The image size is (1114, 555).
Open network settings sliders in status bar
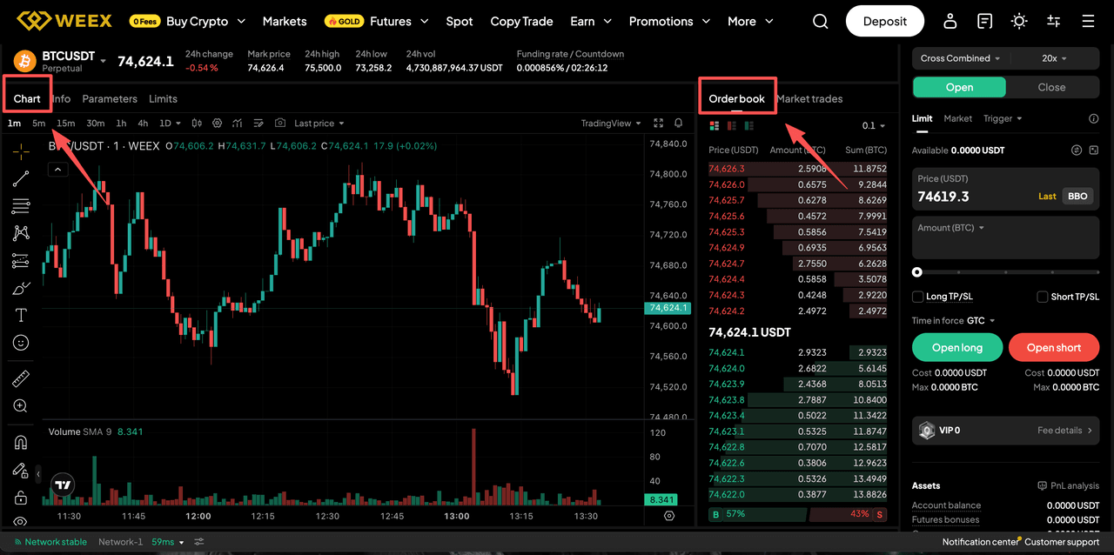click(x=199, y=542)
